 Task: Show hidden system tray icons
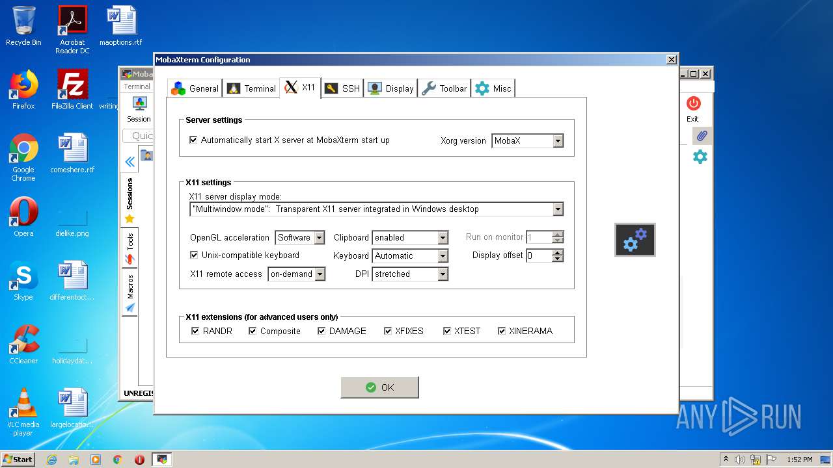(x=726, y=459)
